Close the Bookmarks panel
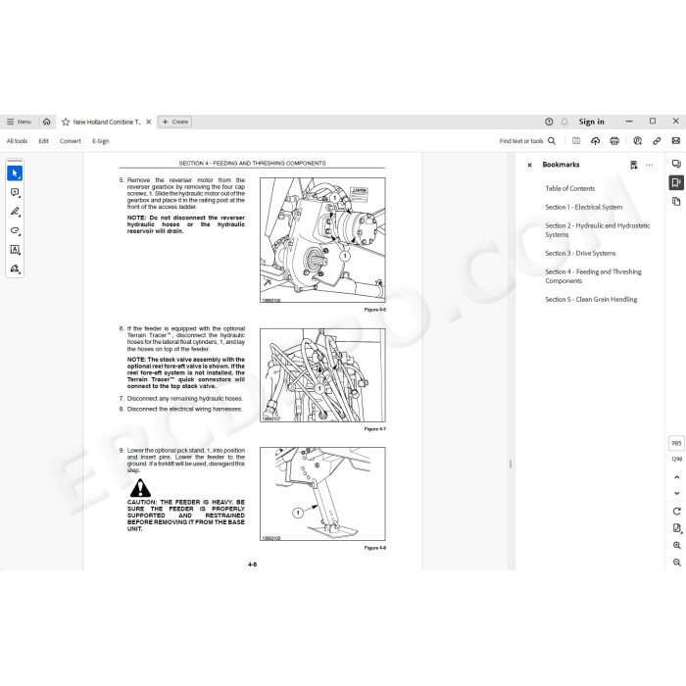Image resolution: width=686 pixels, height=686 pixels. point(530,165)
